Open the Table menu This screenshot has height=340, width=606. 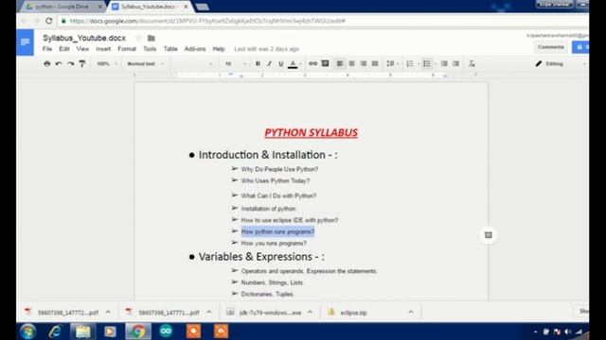click(x=170, y=49)
